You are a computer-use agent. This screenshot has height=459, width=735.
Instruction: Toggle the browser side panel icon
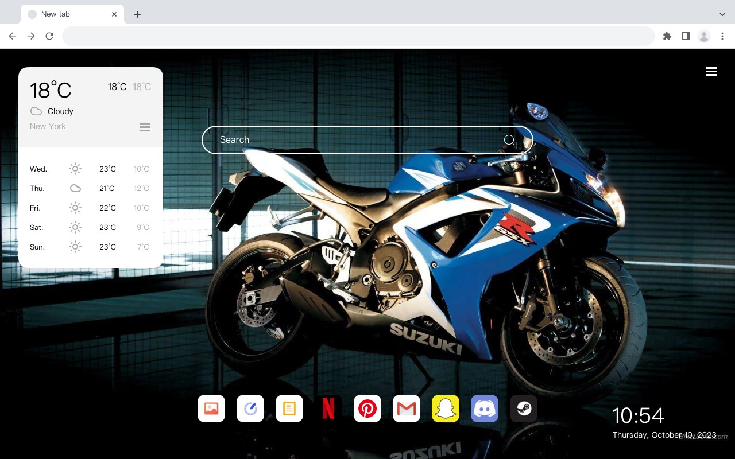685,36
